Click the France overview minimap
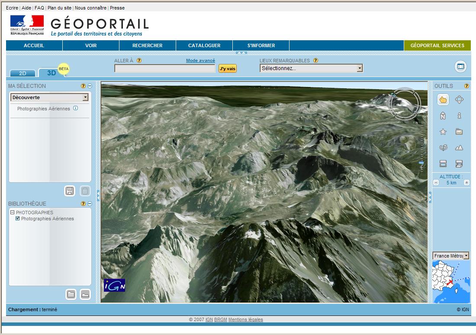 tap(451, 281)
